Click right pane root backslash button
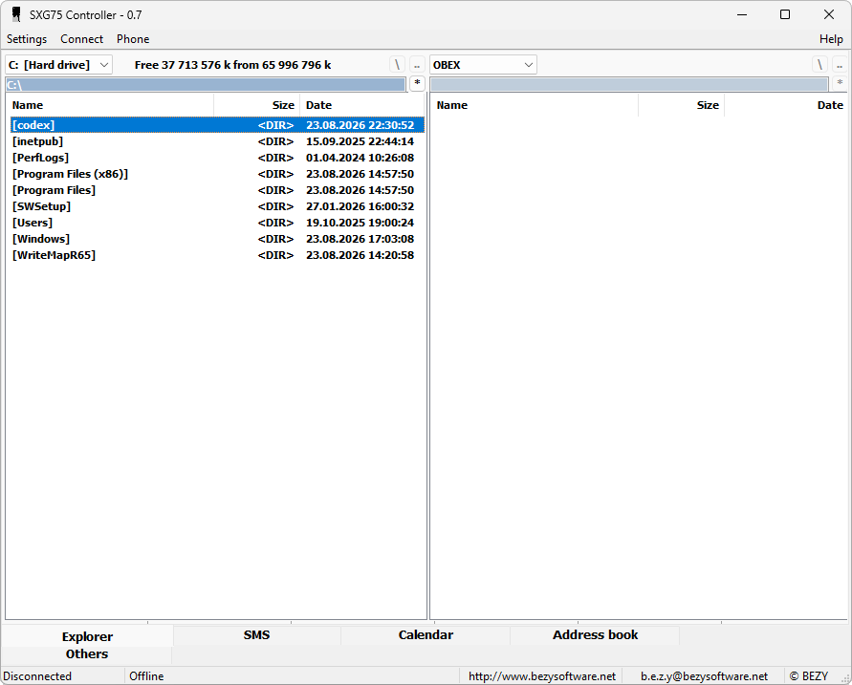 click(819, 65)
